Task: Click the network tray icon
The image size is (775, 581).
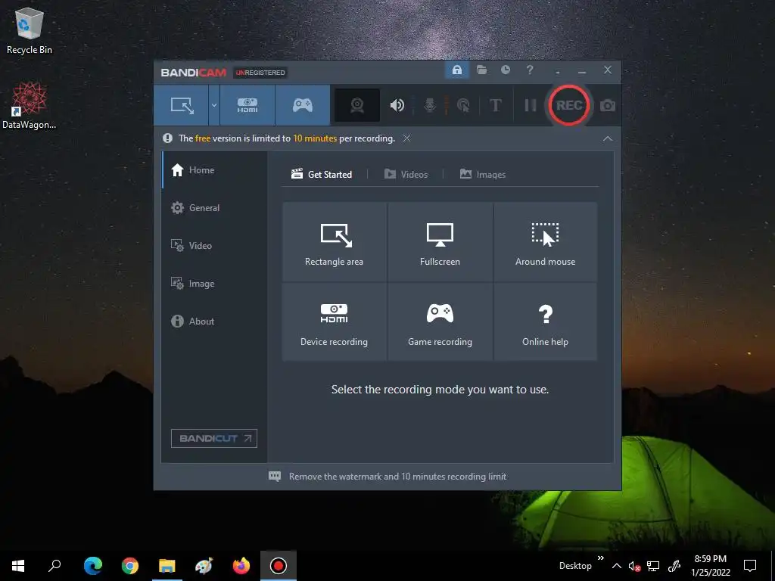Action: (x=653, y=566)
